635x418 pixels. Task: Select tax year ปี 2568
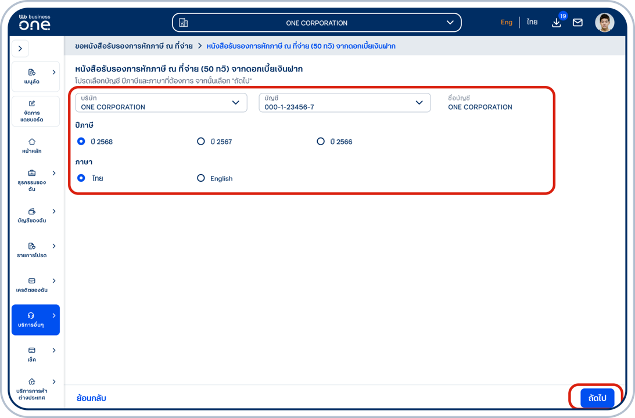(x=81, y=141)
